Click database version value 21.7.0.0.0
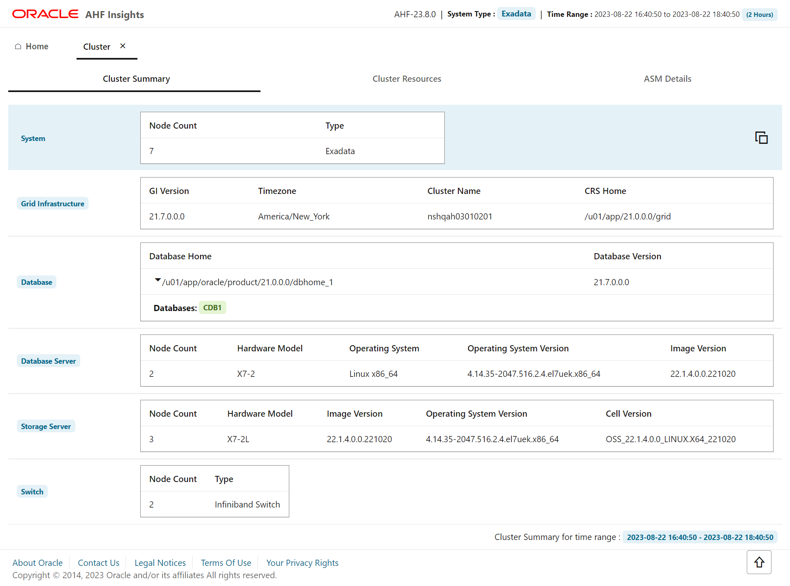 [611, 282]
